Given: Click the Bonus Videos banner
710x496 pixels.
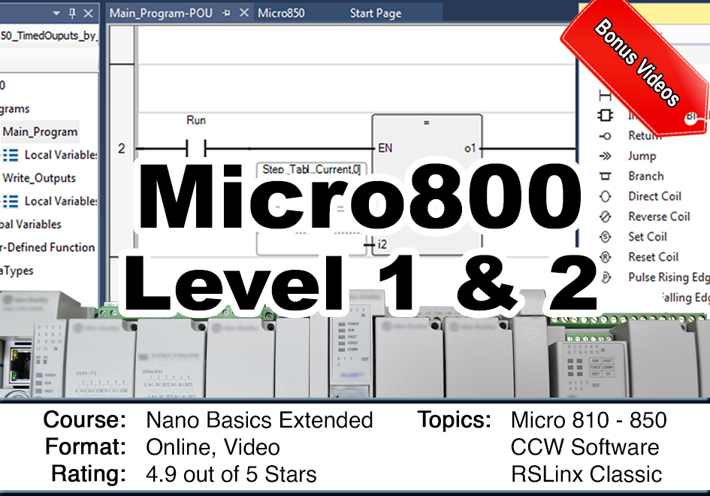Looking at the screenshot, I should click(637, 62).
